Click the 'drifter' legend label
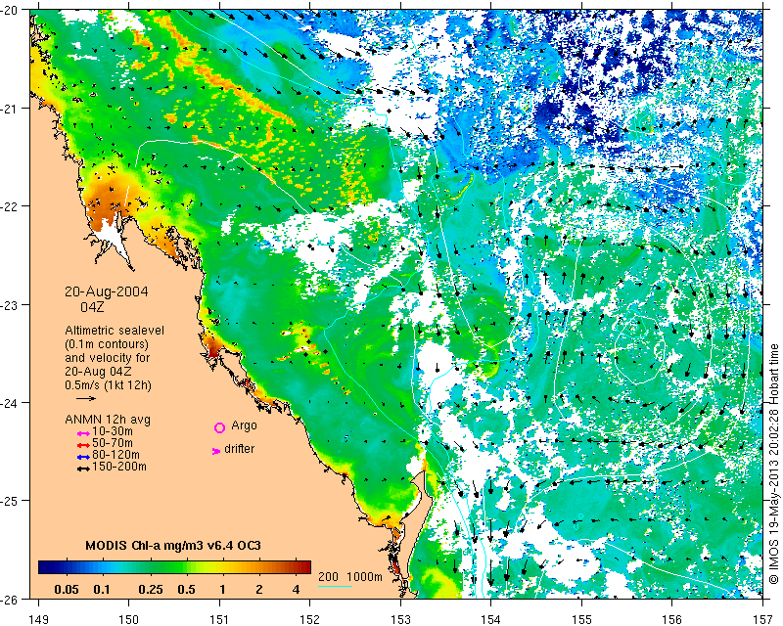783x626 pixels. coord(239,449)
